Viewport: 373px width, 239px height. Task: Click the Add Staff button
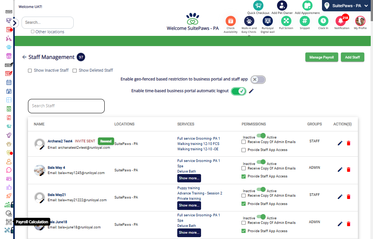click(x=352, y=57)
